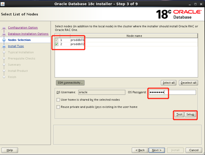This screenshot has width=205, height=155.
Task: Click Select all nodes button
Action: (x=169, y=83)
